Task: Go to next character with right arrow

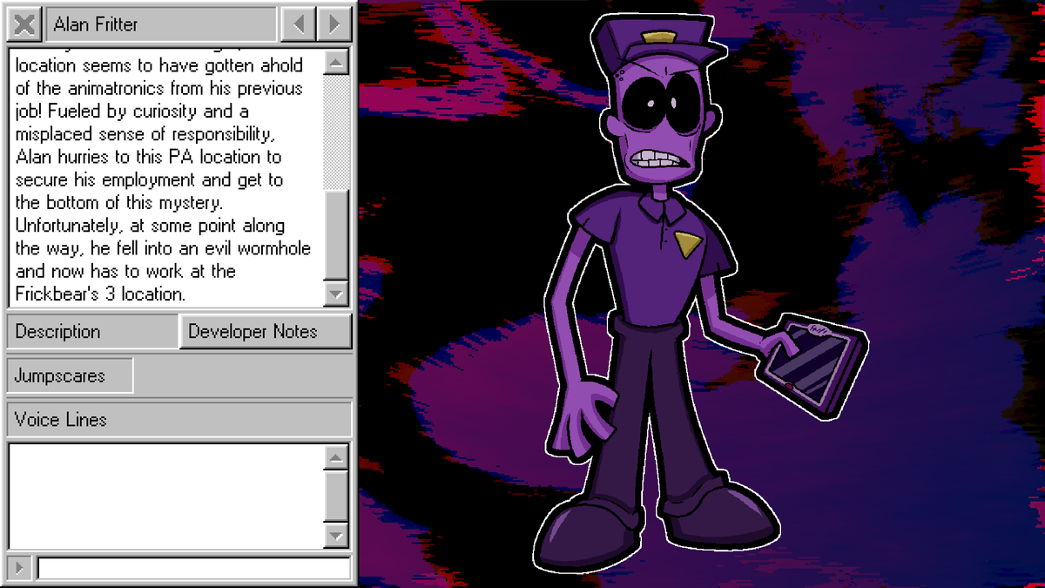Action: [x=334, y=24]
